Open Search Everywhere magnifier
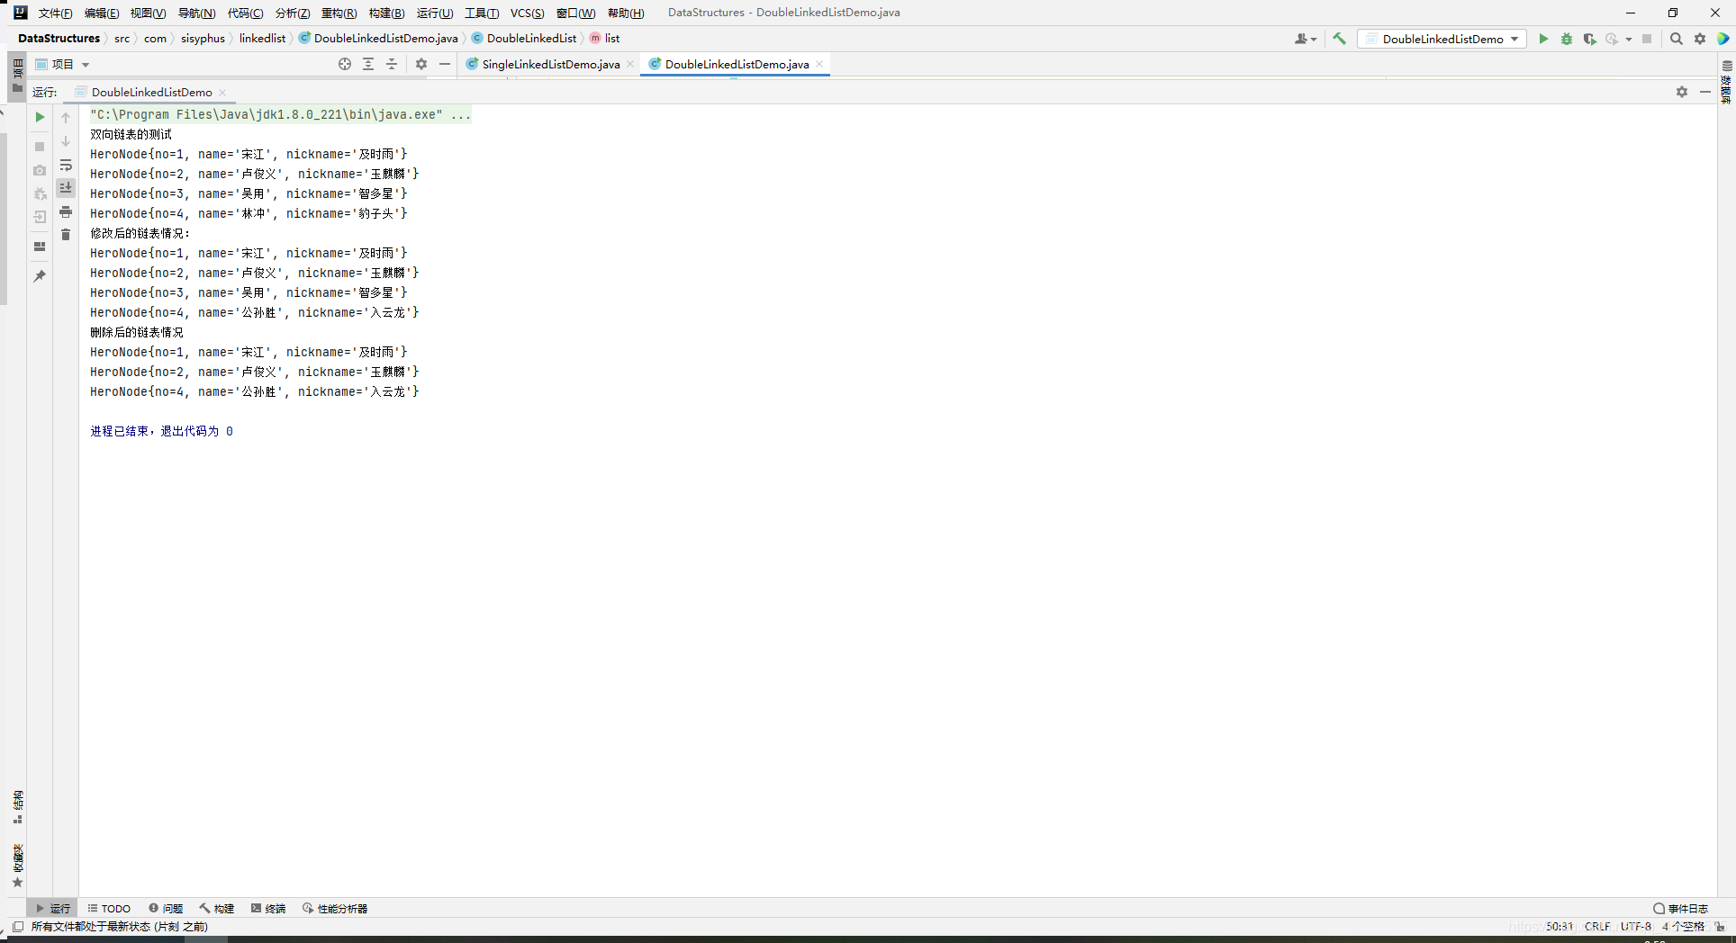Viewport: 1736px width, 943px height. pyautogui.click(x=1677, y=39)
